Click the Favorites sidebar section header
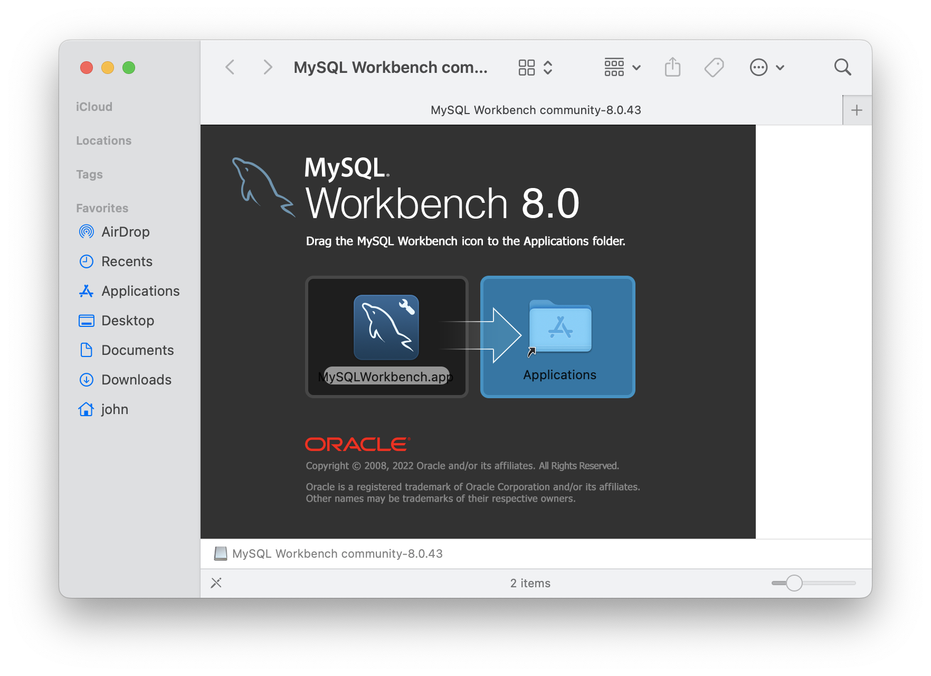This screenshot has height=676, width=931. [102, 208]
